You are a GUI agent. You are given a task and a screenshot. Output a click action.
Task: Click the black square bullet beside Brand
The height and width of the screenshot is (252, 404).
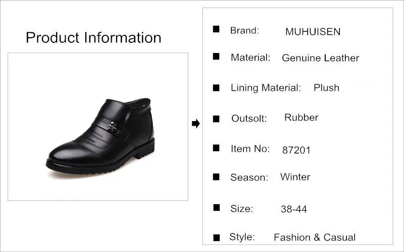point(216,29)
